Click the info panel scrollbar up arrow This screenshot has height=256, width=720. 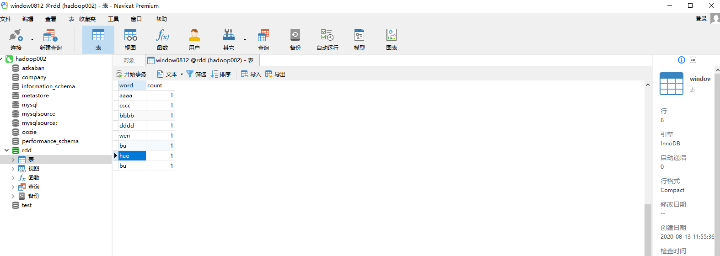coord(717,70)
